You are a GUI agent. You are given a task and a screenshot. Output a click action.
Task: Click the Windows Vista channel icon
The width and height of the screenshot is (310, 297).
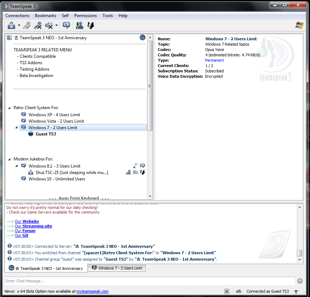[x=24, y=121]
